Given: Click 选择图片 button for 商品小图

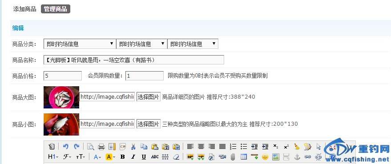Looking at the screenshot, I should 149,124.
